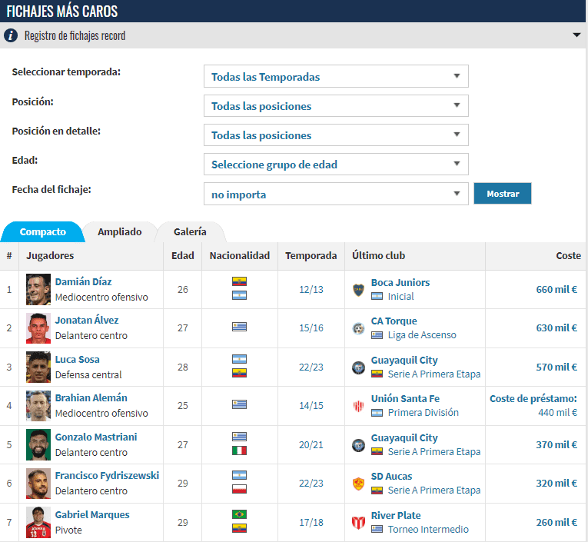
Task: Open the CA Torque club link
Action: [394, 321]
